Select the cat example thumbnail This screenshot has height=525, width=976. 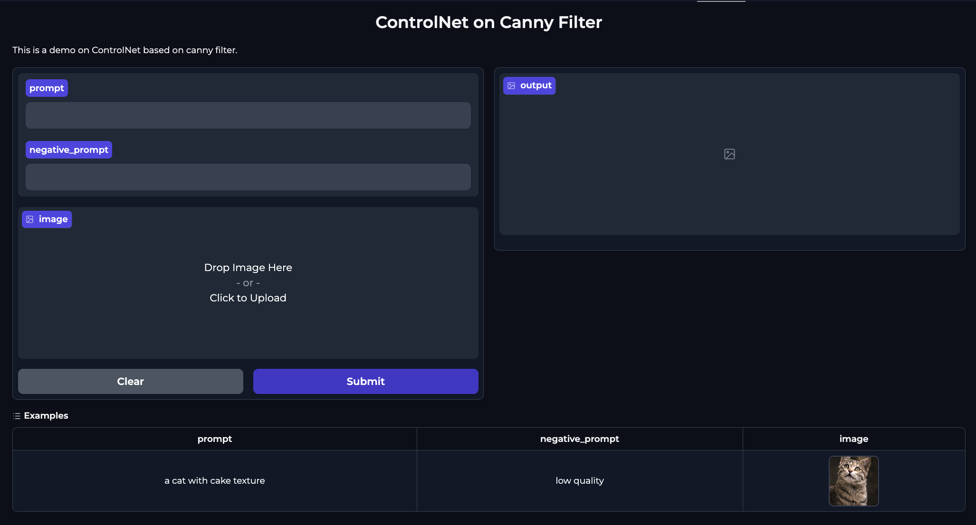[x=854, y=481]
